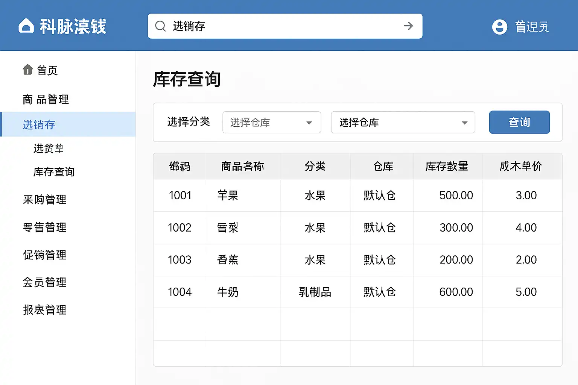Focus the 进销存 search input field
Screen dimensions: 578x385
(282, 26)
